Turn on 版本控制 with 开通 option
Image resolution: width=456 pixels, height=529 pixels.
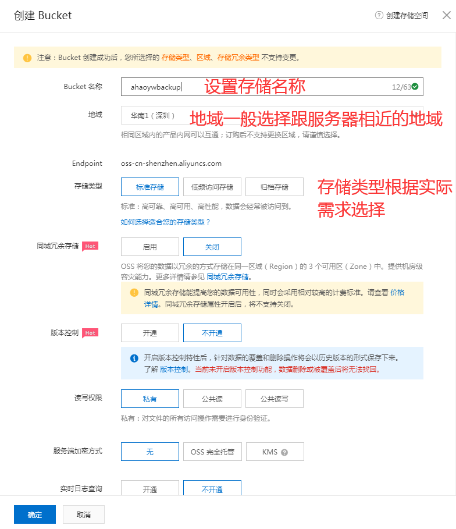[149, 333]
